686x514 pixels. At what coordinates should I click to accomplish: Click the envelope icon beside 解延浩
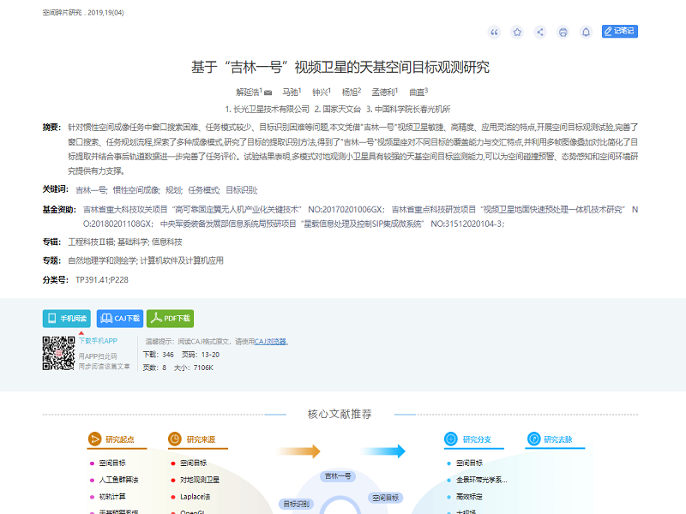click(268, 92)
